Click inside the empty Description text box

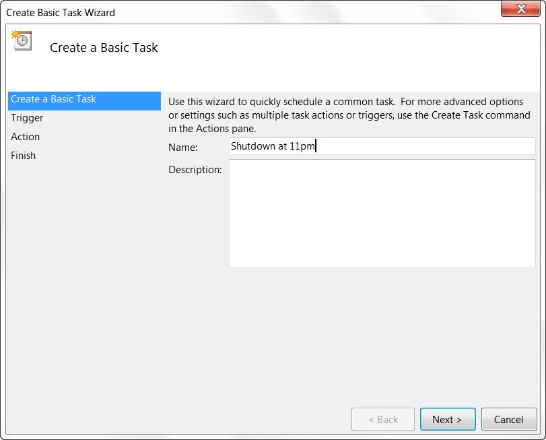click(382, 213)
